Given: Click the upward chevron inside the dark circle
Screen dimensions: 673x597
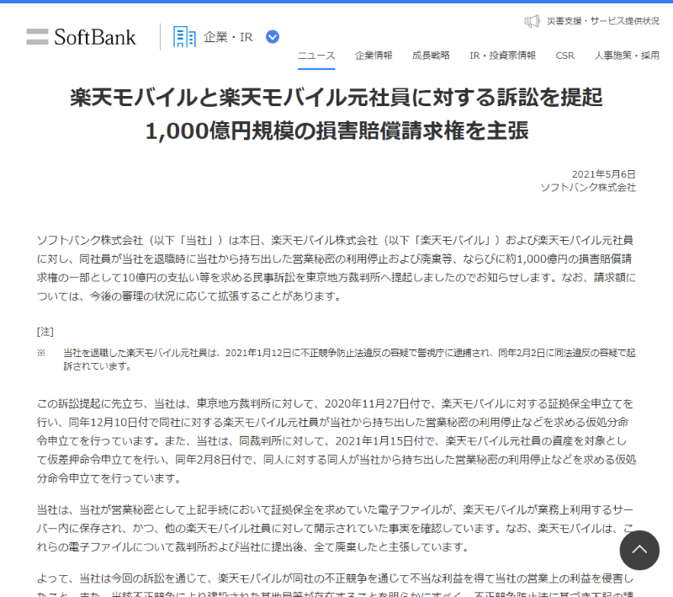Looking at the screenshot, I should point(640,550).
